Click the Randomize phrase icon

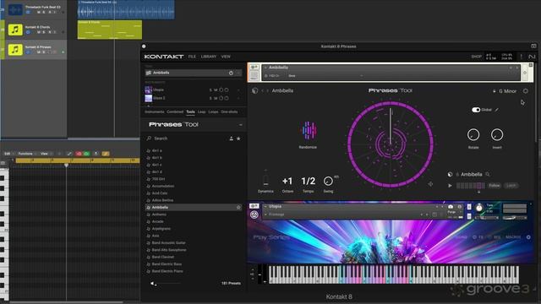(x=309, y=131)
